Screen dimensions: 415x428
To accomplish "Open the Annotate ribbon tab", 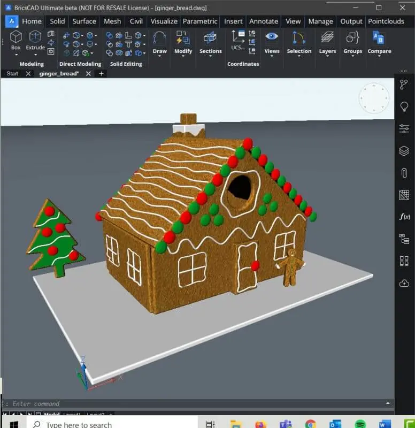I will point(264,21).
